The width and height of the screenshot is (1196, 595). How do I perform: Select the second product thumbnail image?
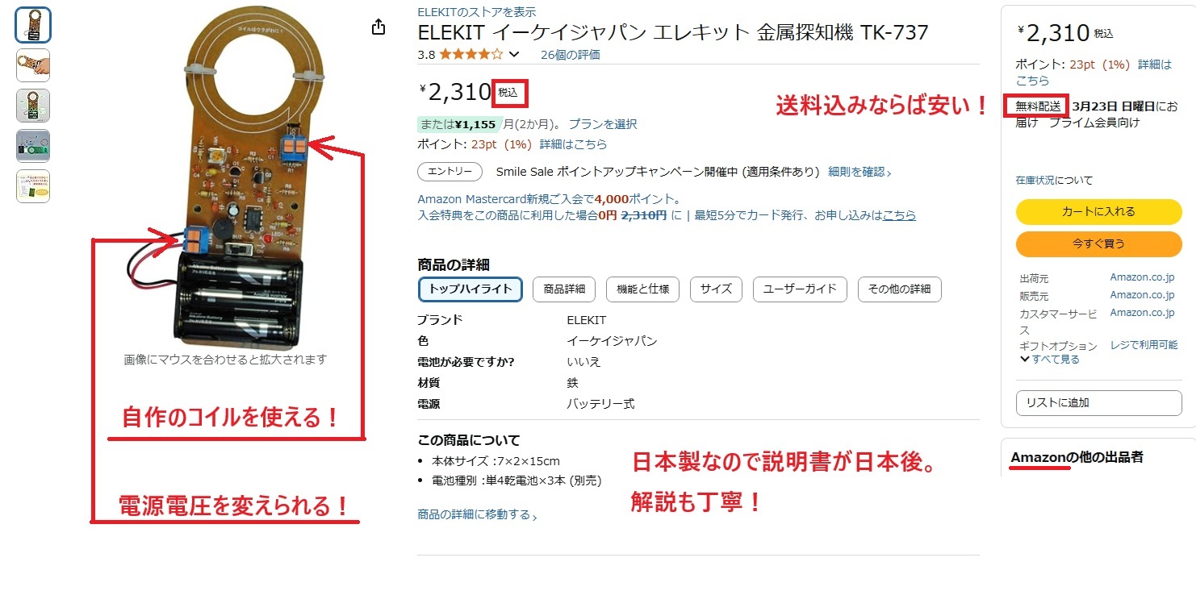pyautogui.click(x=33, y=65)
